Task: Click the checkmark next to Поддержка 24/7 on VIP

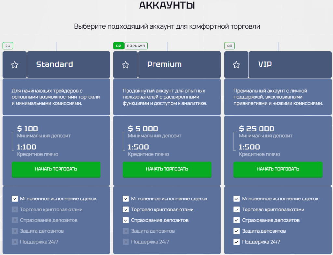Action: click(236, 242)
